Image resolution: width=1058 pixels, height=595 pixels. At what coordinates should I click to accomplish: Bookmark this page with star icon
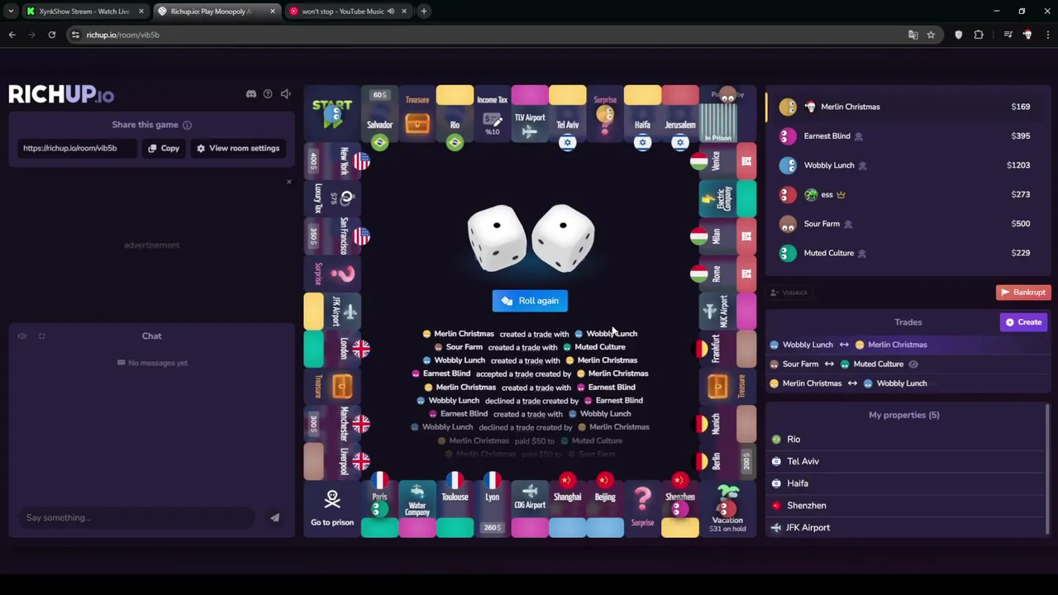pos(931,35)
